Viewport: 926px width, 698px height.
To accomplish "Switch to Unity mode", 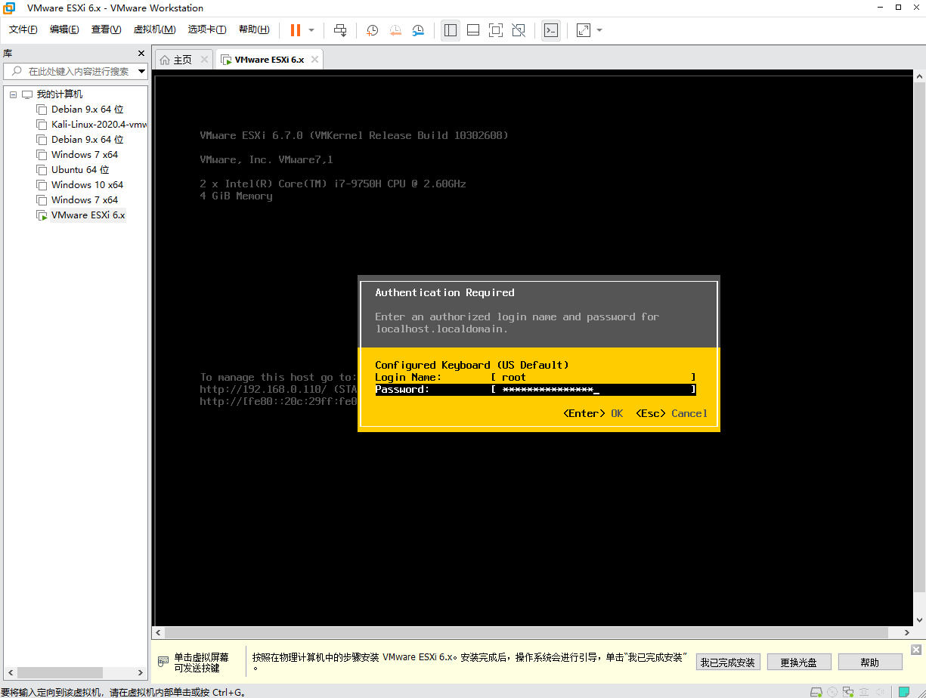I will point(519,30).
